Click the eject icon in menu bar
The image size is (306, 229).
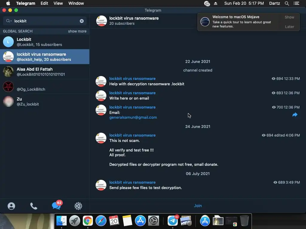pyautogui.click(x=216, y=3)
